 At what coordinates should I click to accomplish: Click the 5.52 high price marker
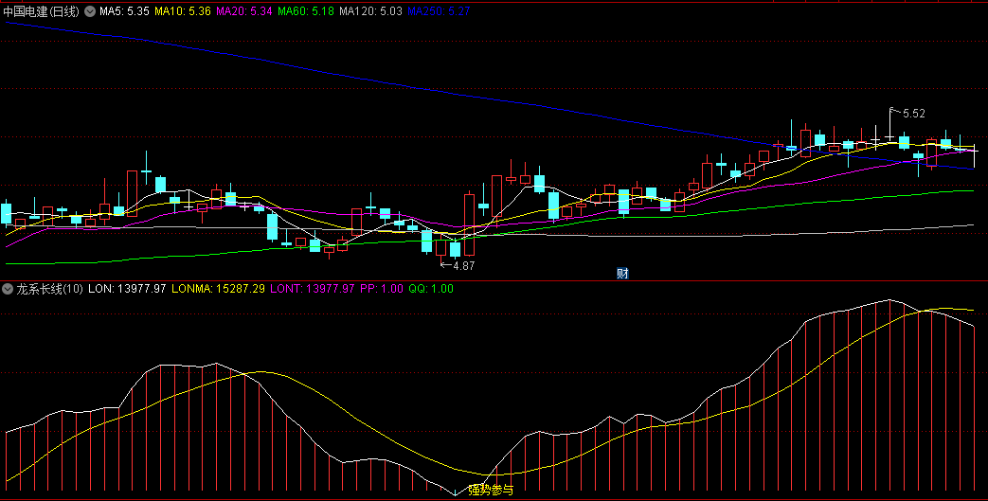tap(914, 114)
